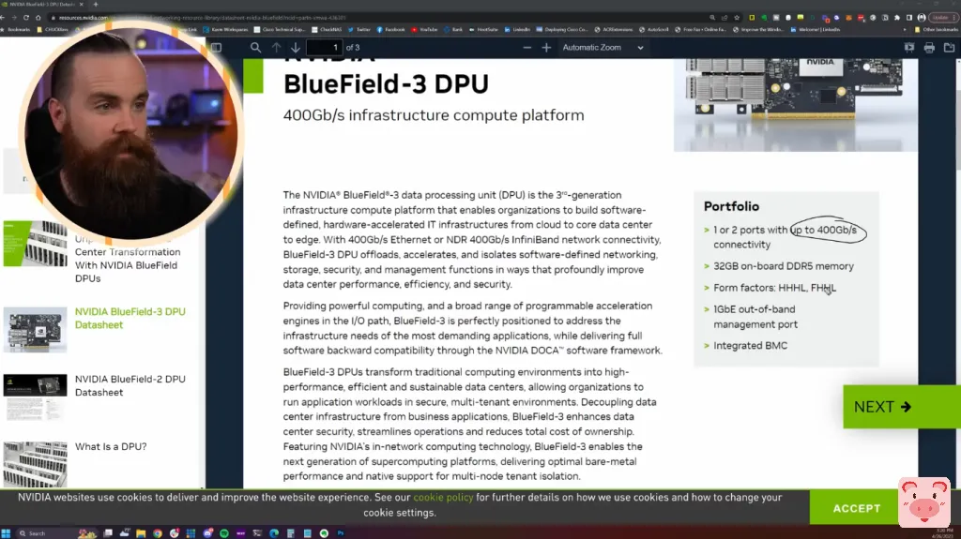Screen dimensions: 961x539
Task: Click the PDF page number field
Action: (x=324, y=47)
